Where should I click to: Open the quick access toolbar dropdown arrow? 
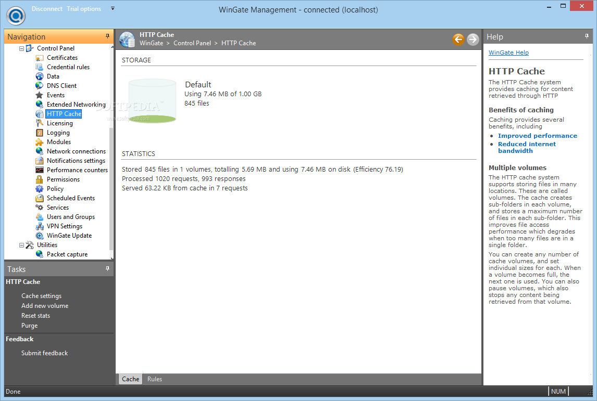(x=113, y=8)
